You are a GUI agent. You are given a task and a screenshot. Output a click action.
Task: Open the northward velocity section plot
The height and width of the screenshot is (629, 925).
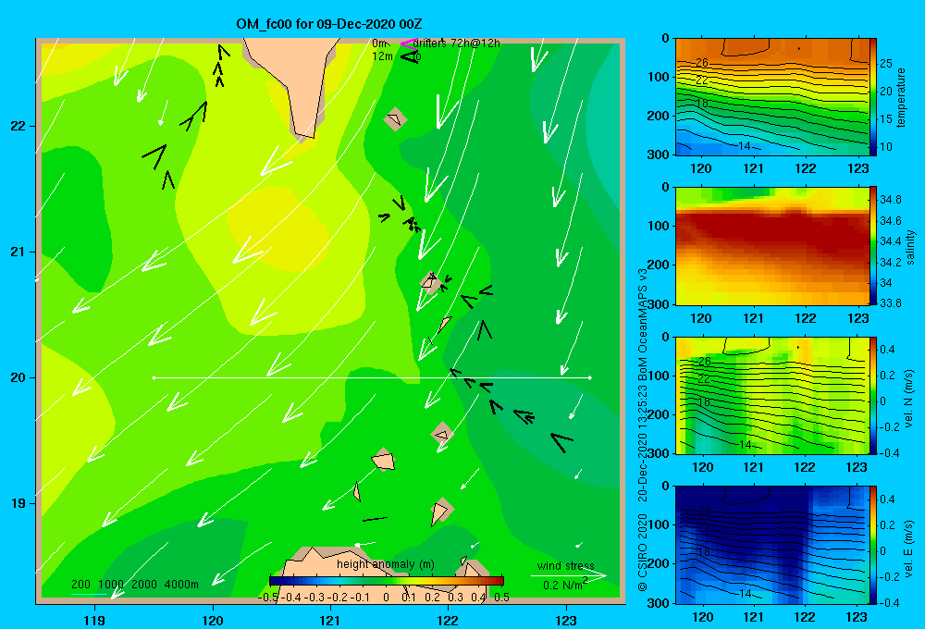tap(772, 395)
